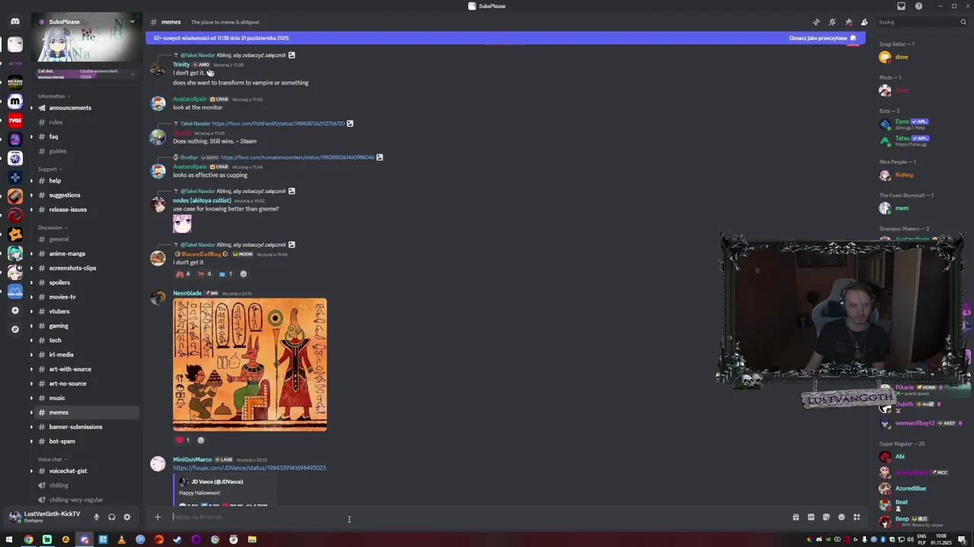The image size is (974, 547).
Task: Open the apps icon in message bar
Action: (857, 517)
